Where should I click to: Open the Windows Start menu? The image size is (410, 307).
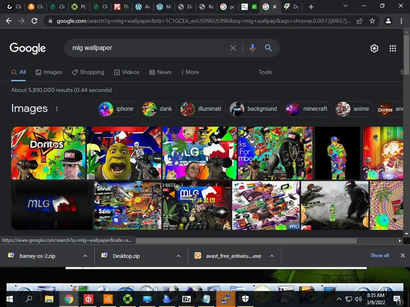[x=10, y=299]
